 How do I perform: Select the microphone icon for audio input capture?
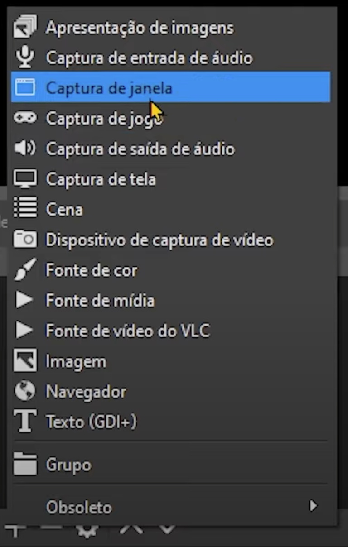(25, 58)
